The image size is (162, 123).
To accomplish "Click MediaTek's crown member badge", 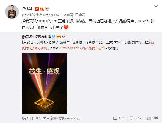I will (x=58, y=36).
